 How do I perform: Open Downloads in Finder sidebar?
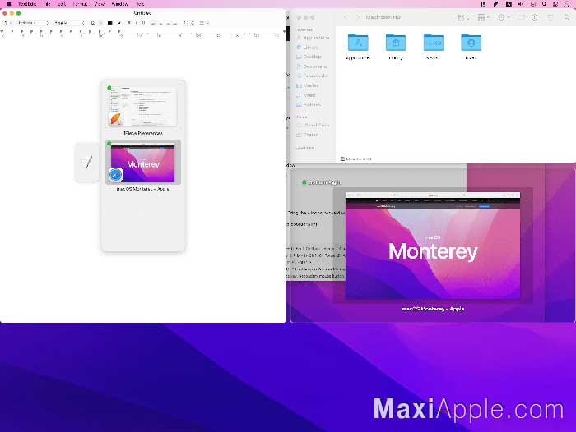tap(312, 76)
